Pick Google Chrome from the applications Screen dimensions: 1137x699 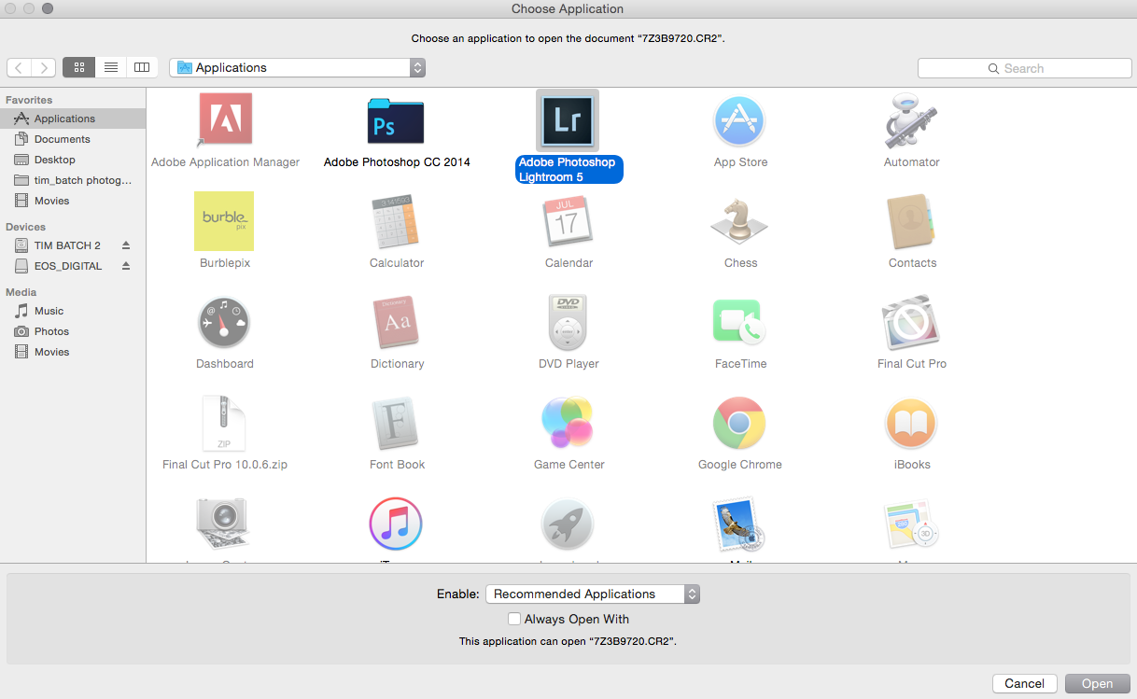[x=740, y=424]
